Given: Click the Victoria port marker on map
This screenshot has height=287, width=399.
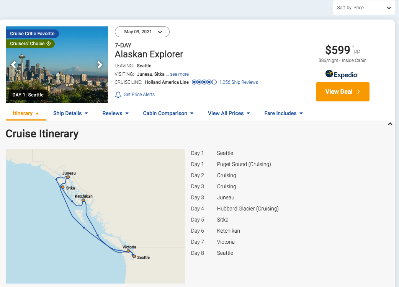Looking at the screenshot, I should pos(128,251).
